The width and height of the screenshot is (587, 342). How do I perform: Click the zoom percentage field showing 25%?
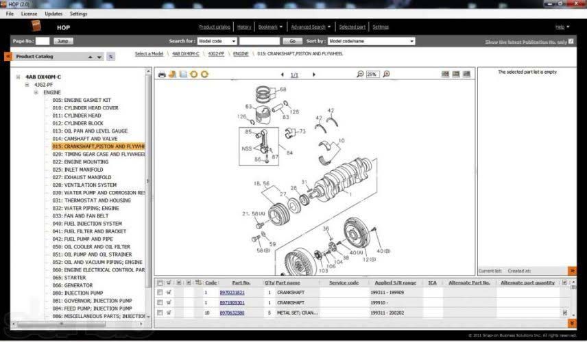(372, 75)
